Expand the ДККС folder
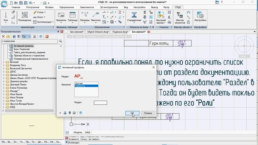 (x=4, y=72)
